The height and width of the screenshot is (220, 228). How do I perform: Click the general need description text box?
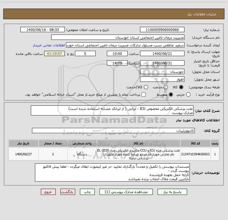click(x=112, y=110)
